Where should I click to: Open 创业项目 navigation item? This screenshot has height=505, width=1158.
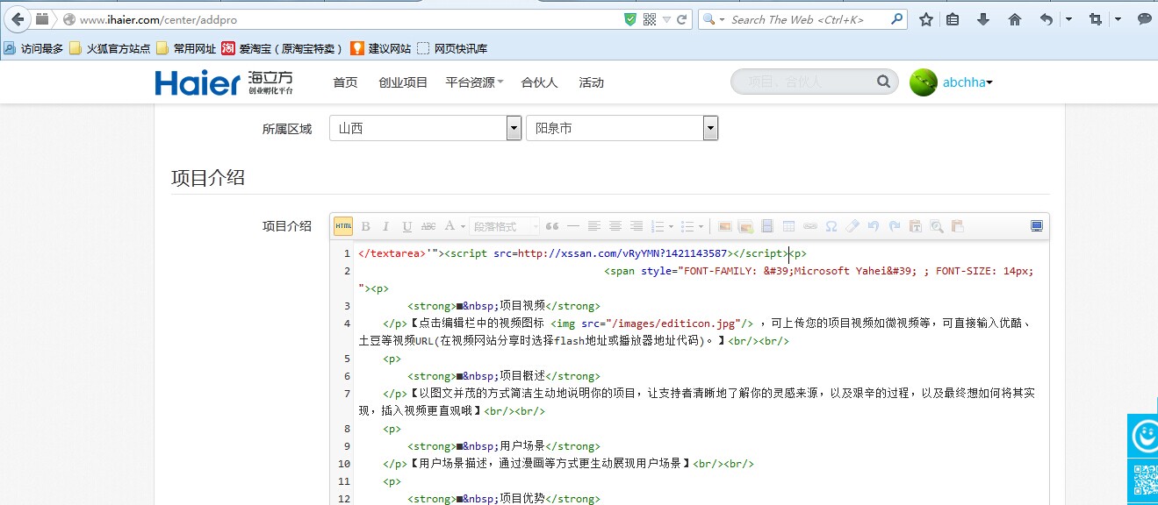[x=403, y=82]
